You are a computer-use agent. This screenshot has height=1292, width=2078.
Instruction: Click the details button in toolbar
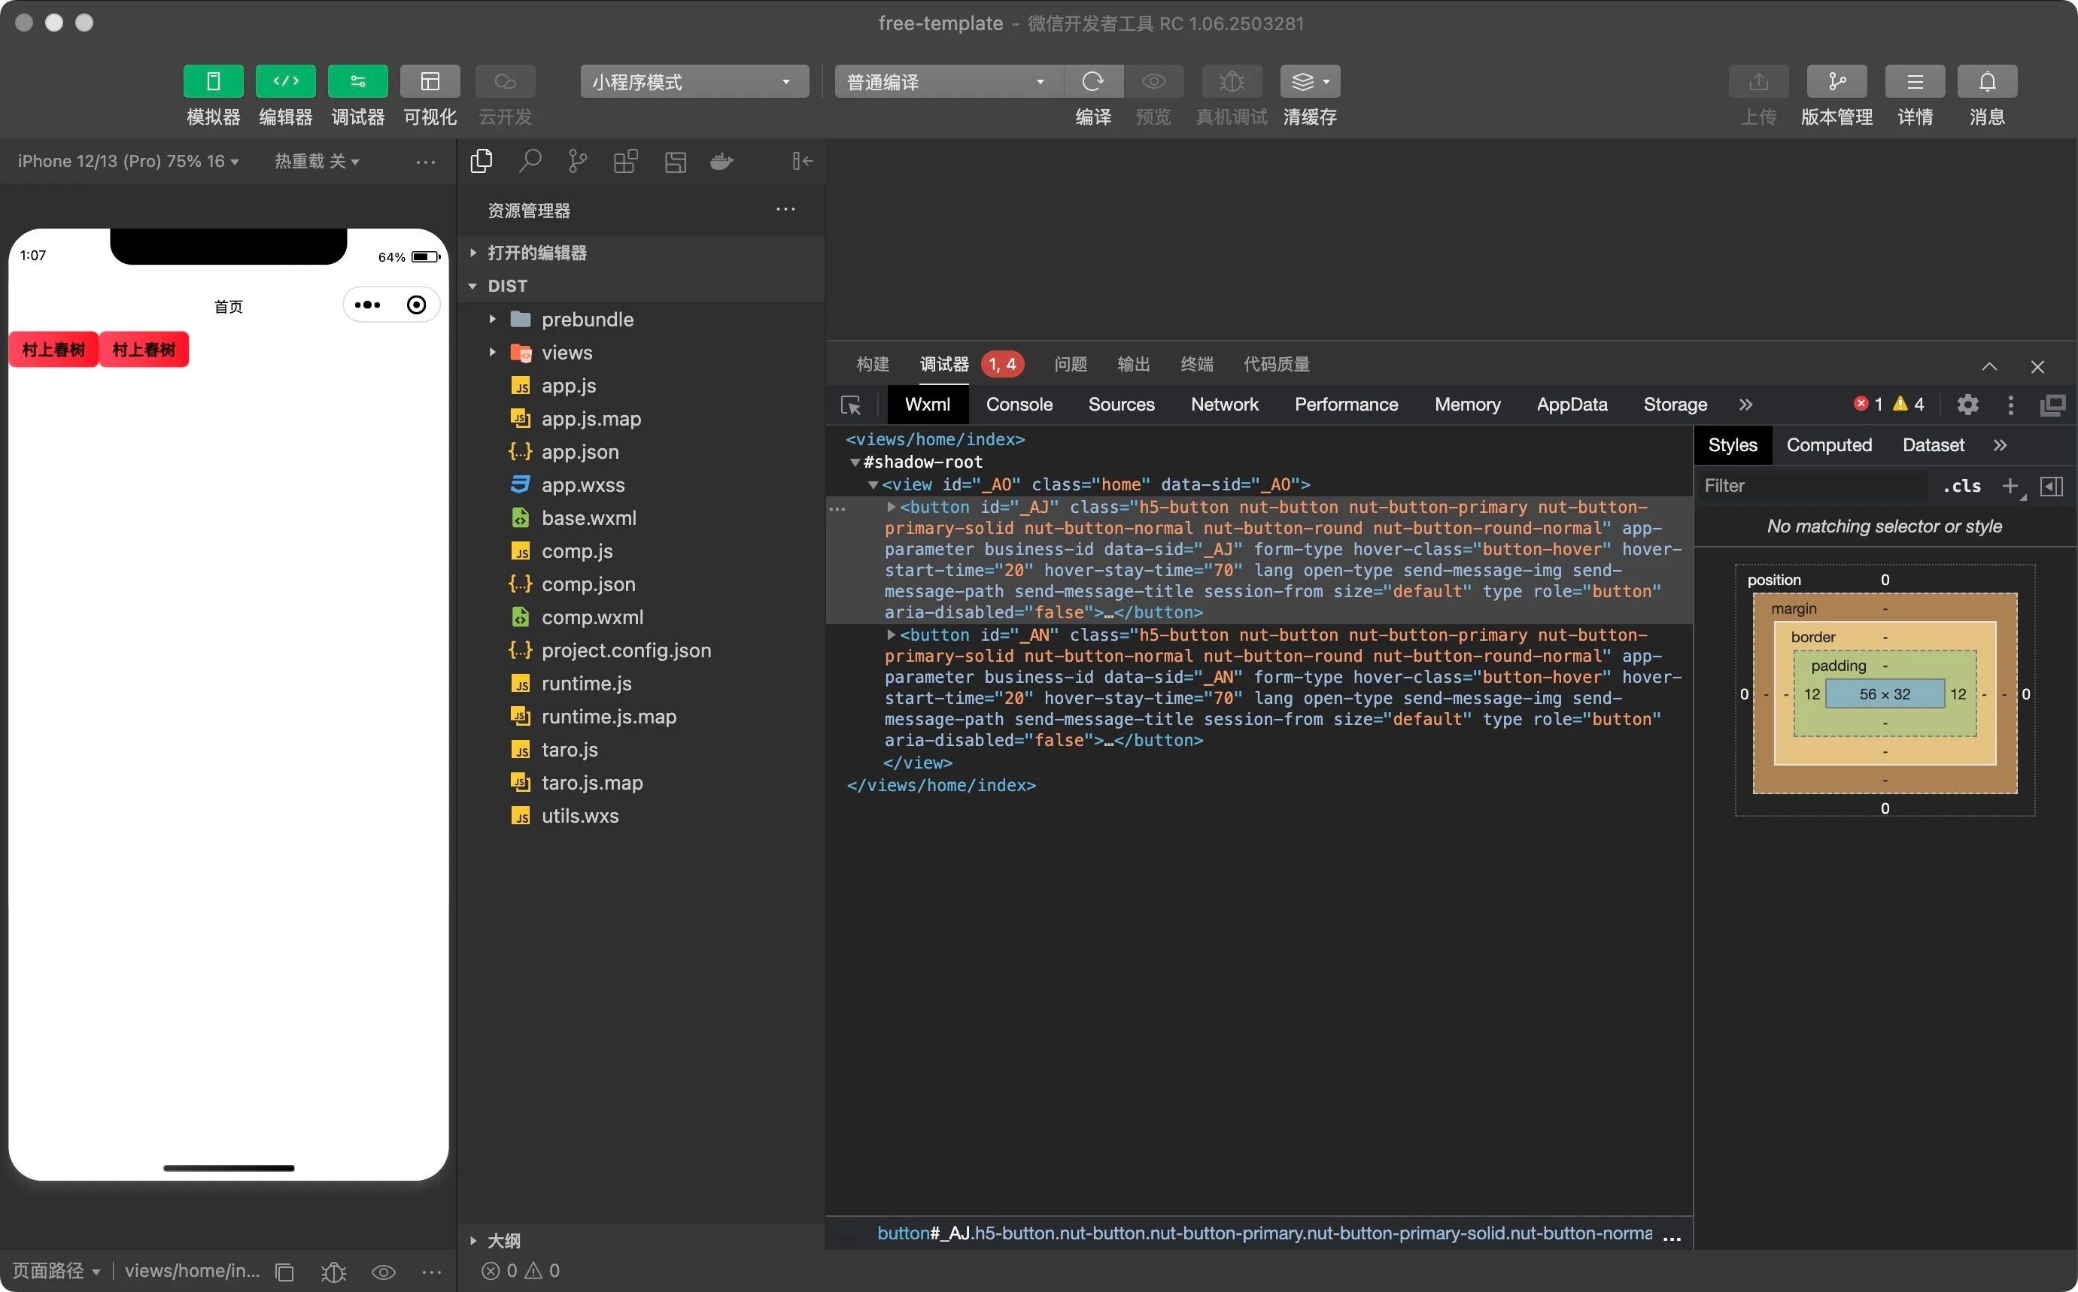(1915, 81)
